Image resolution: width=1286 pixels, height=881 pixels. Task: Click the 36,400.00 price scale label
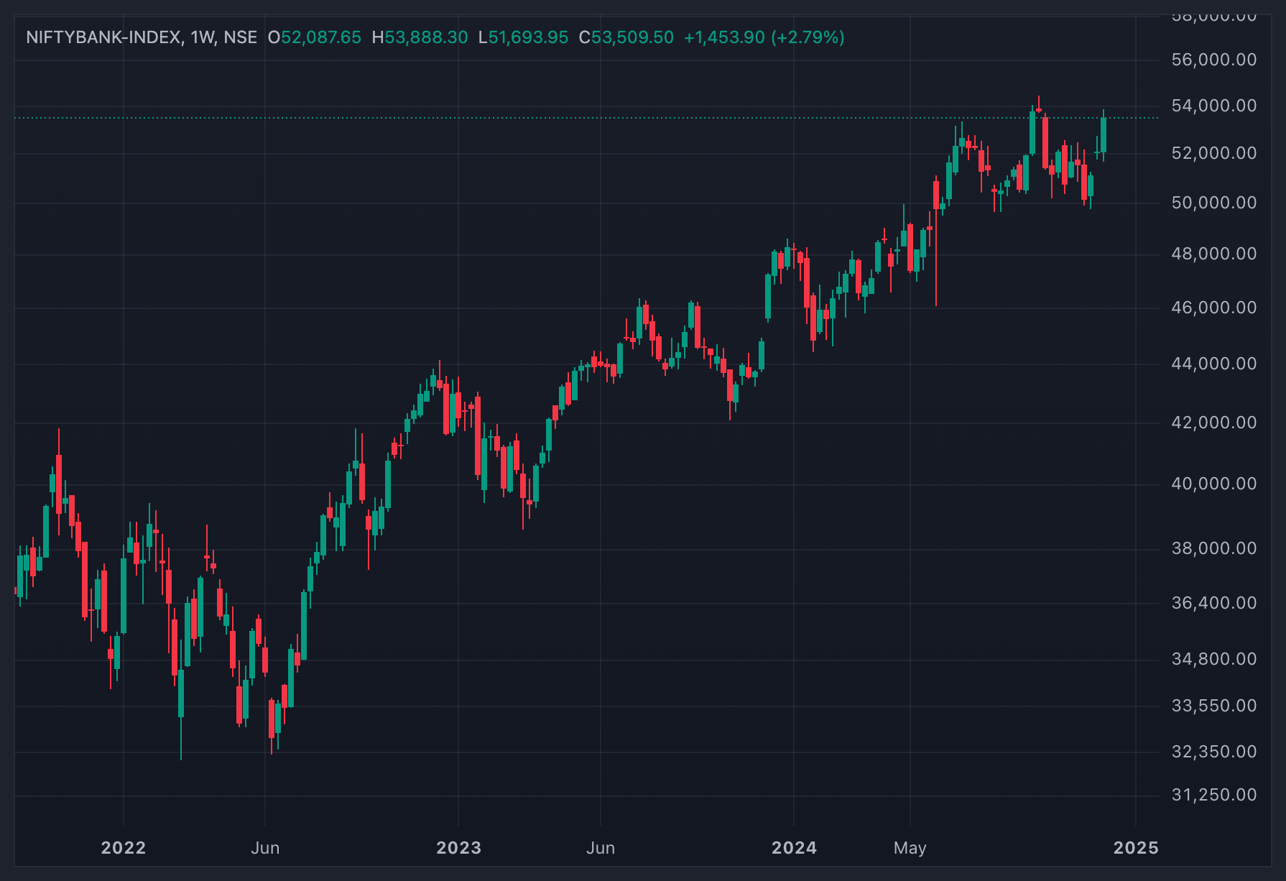point(1214,603)
